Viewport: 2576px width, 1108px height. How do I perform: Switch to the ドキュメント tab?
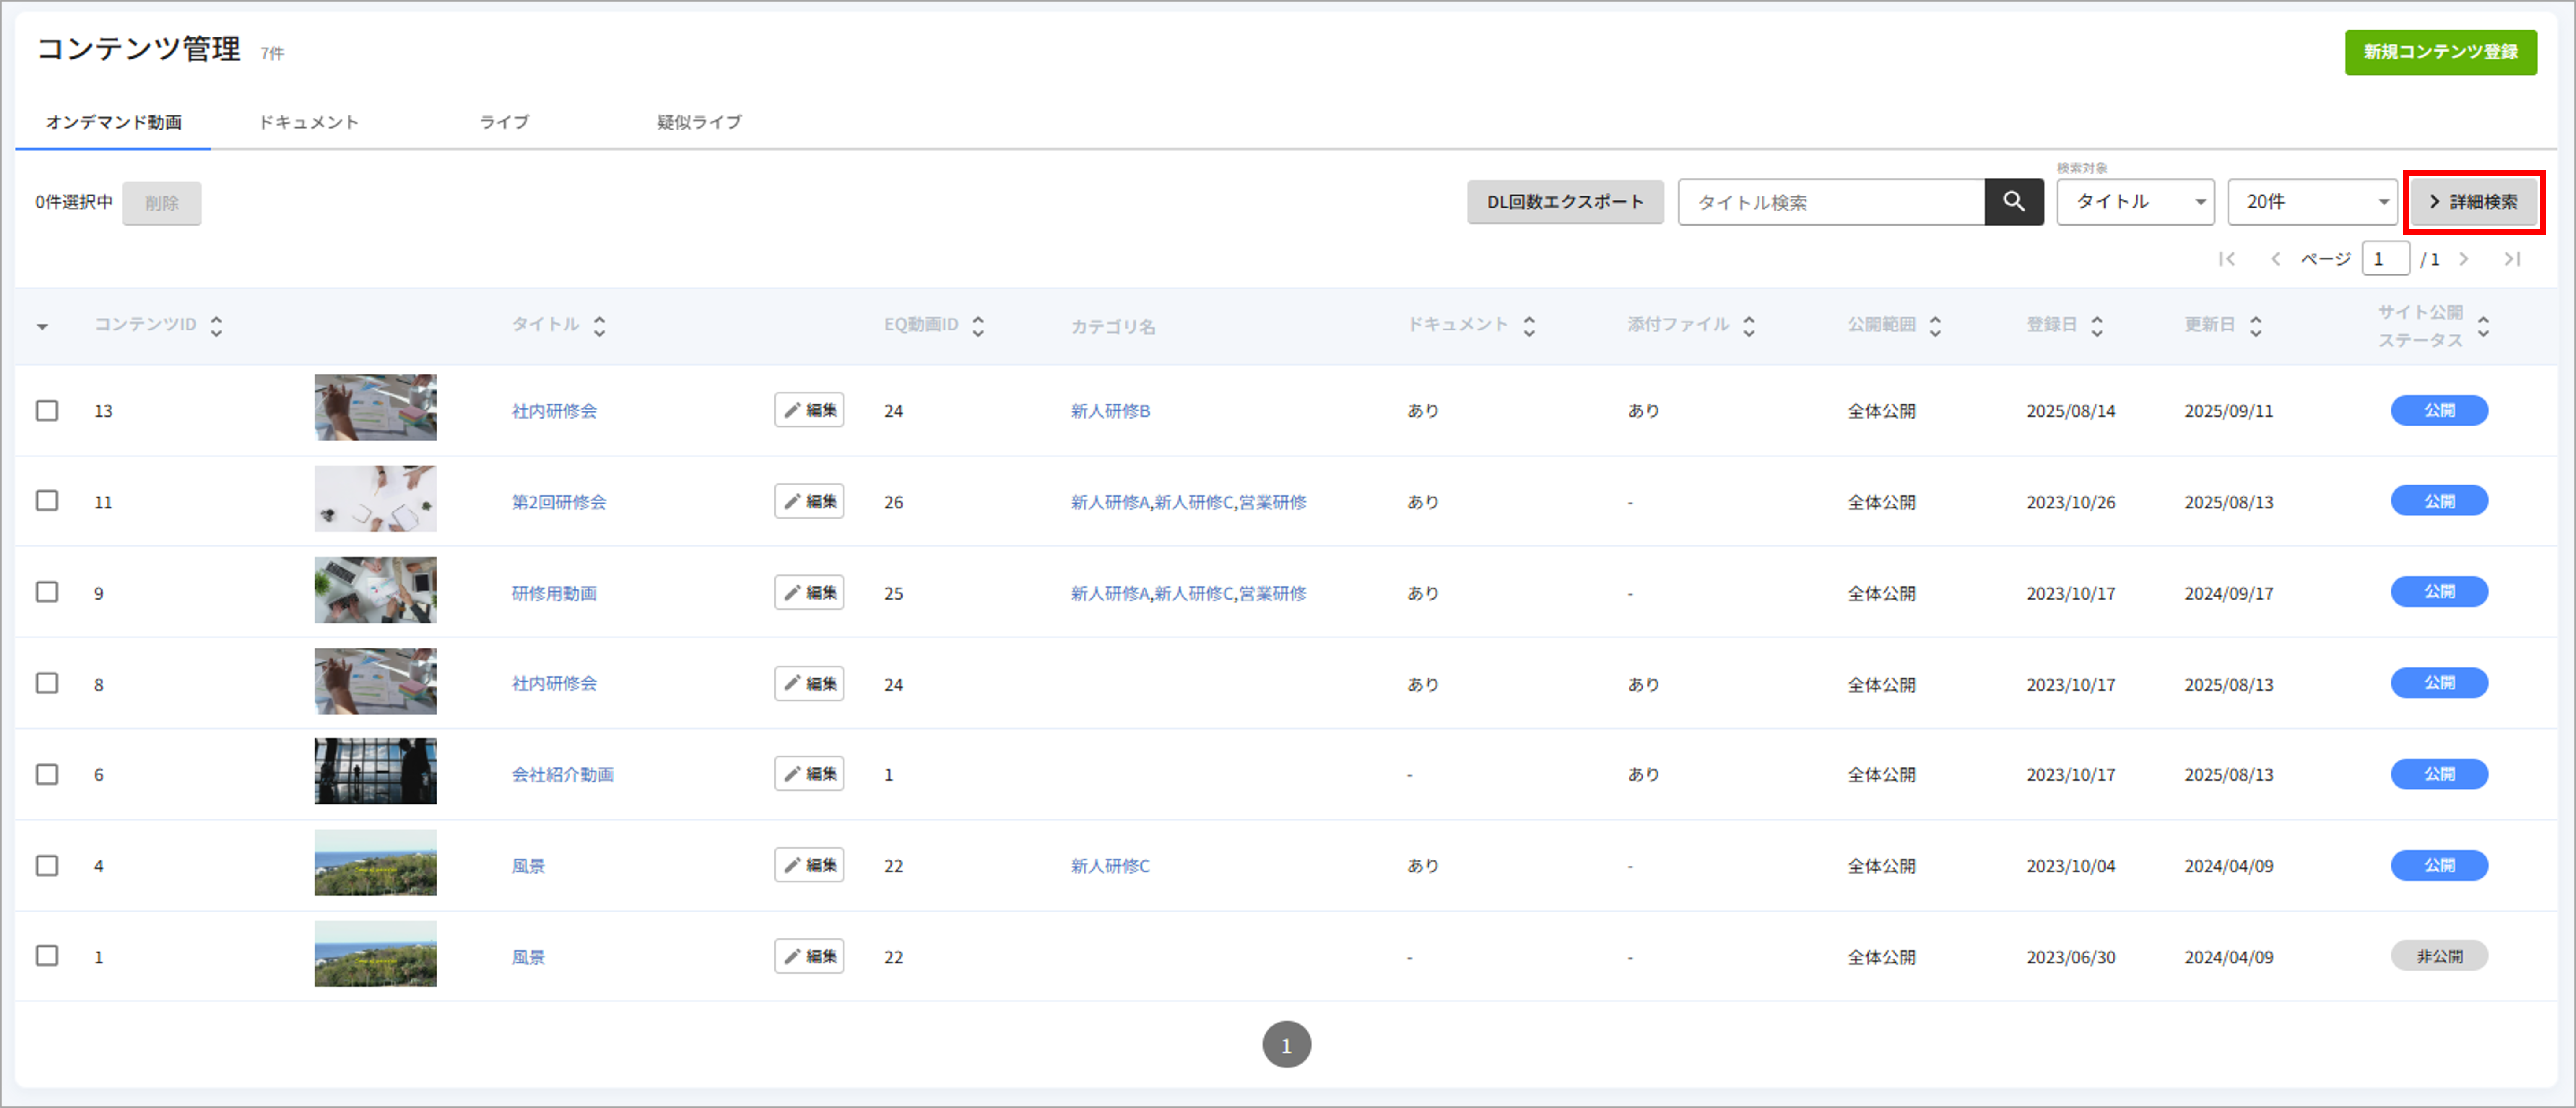point(308,122)
